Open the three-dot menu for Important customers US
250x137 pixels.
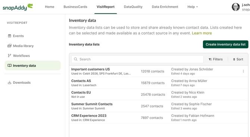243,71
